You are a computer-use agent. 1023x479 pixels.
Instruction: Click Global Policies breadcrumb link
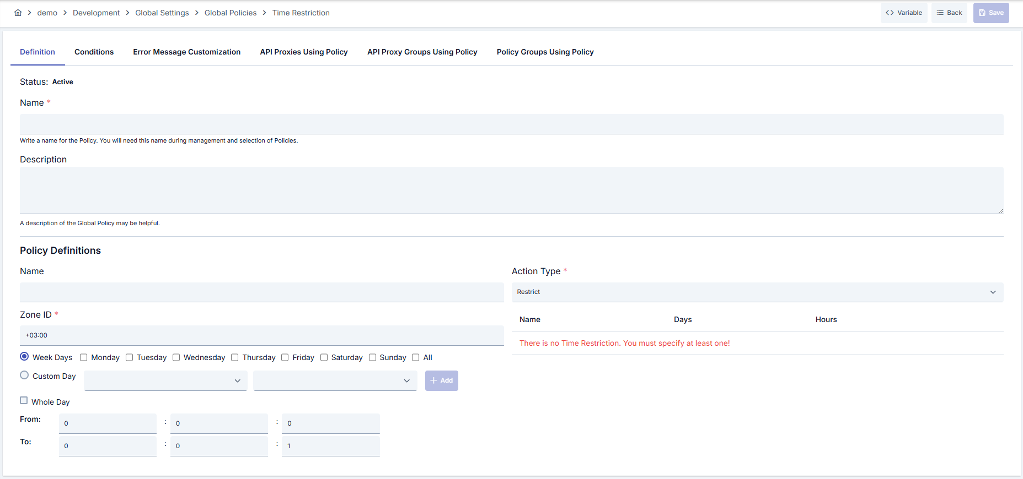231,13
